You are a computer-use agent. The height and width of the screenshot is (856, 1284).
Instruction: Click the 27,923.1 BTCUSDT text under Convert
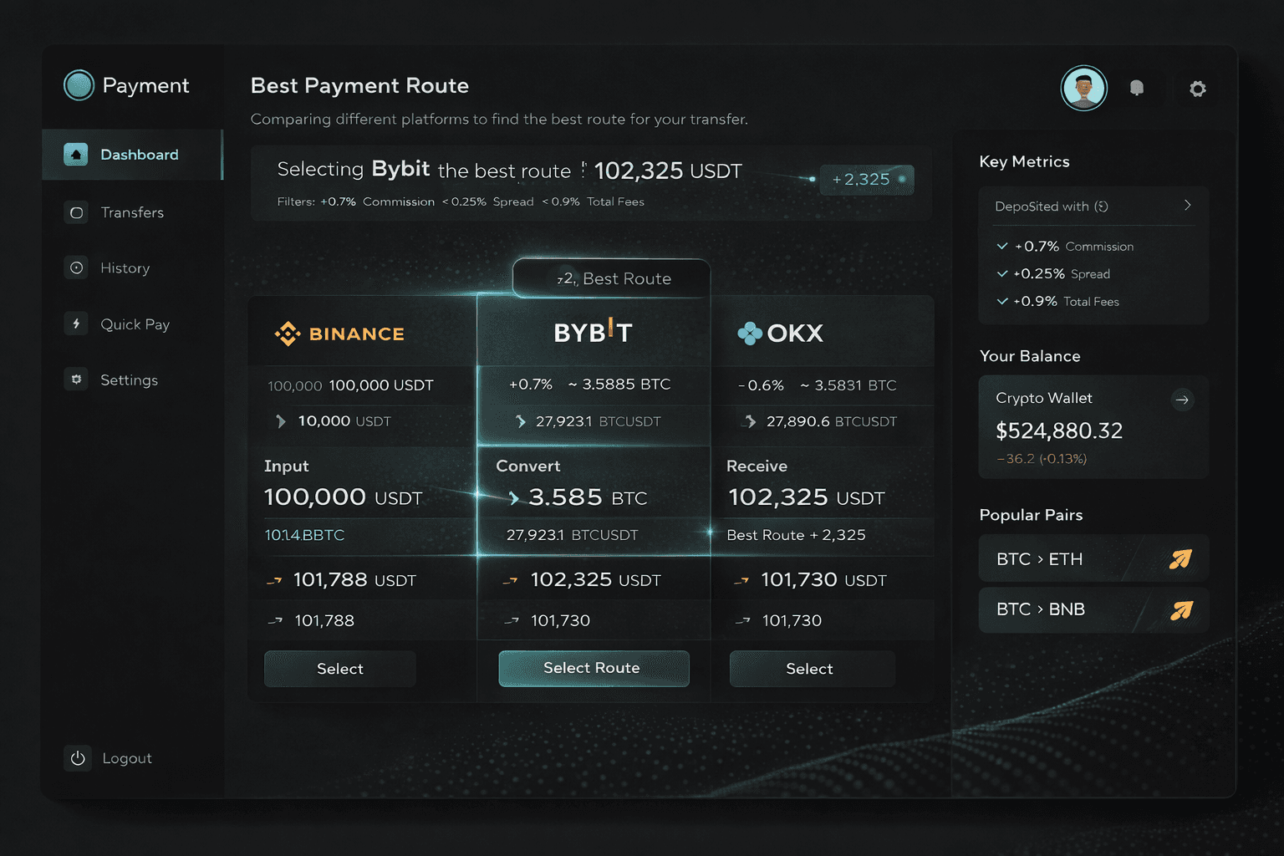pos(572,535)
